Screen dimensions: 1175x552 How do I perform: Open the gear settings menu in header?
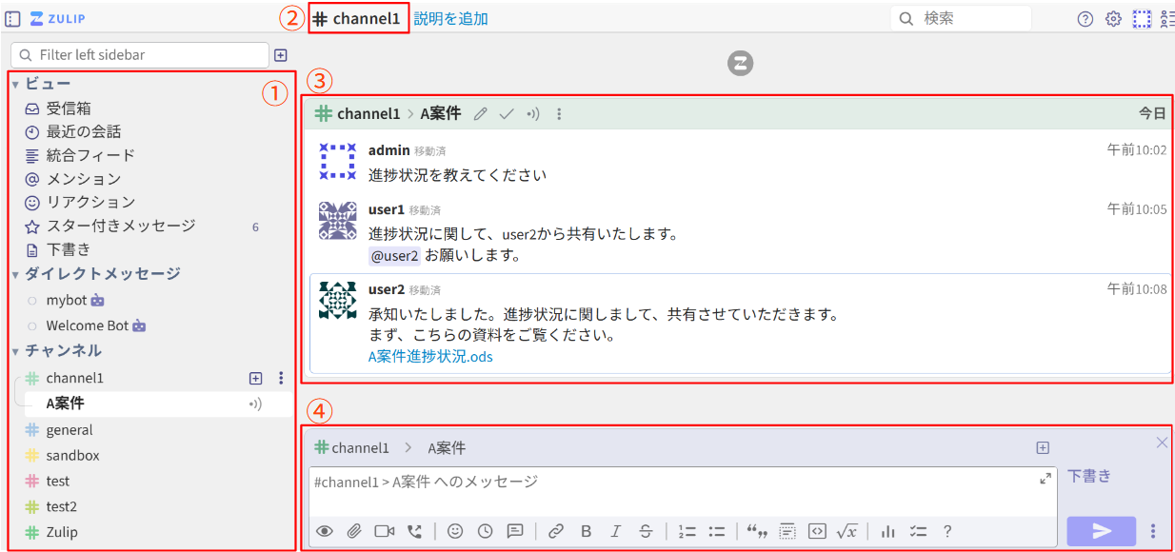pyautogui.click(x=1113, y=19)
